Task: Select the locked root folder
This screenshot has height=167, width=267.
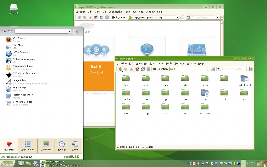Action: tap(205, 95)
